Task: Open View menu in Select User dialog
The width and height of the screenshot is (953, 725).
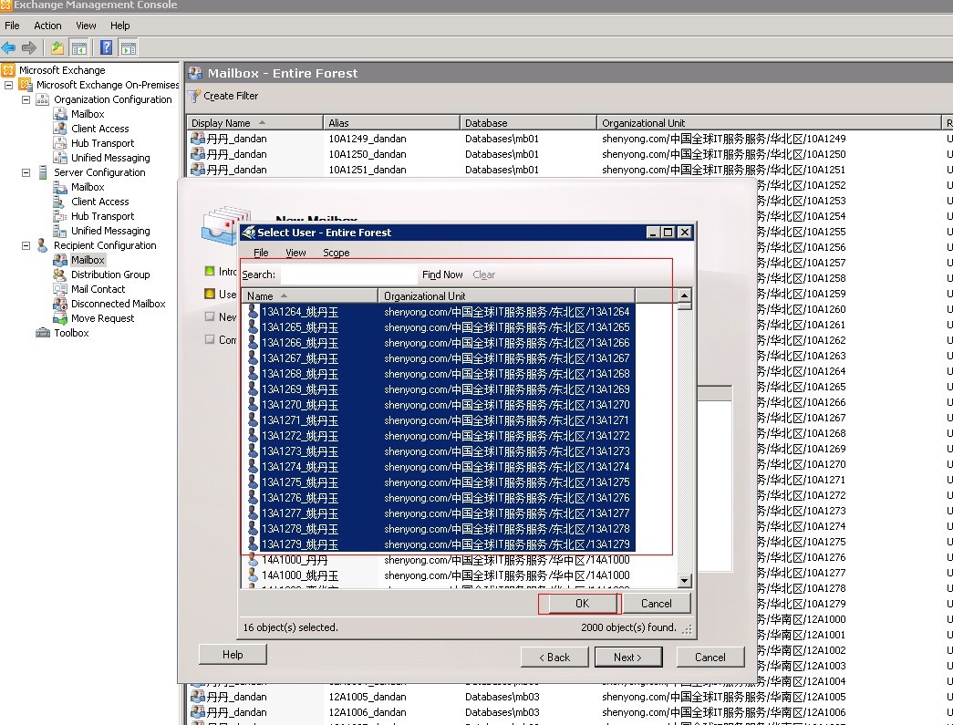Action: pos(295,253)
